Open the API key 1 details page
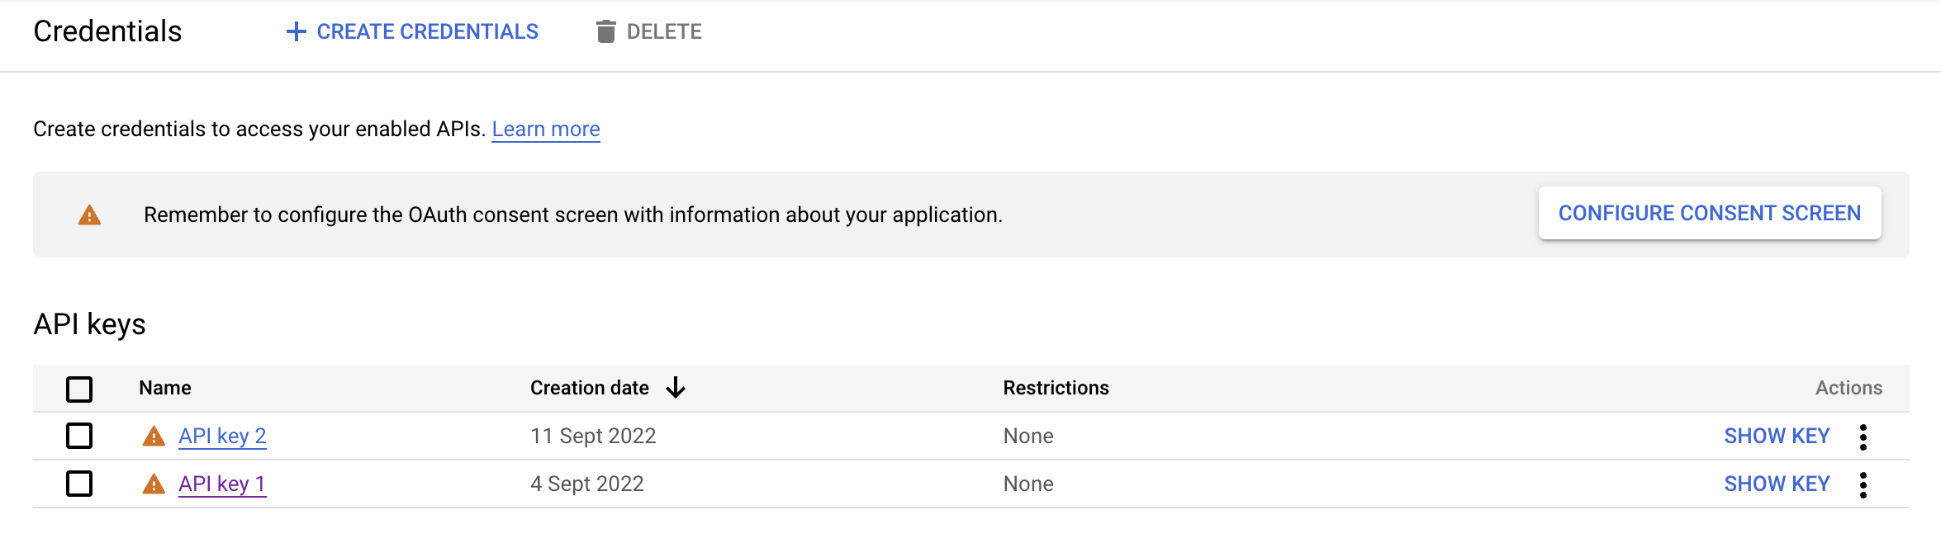The width and height of the screenshot is (1941, 543). coord(222,484)
